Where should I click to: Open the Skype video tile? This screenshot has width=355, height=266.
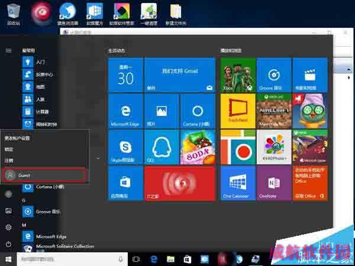[x=125, y=147]
